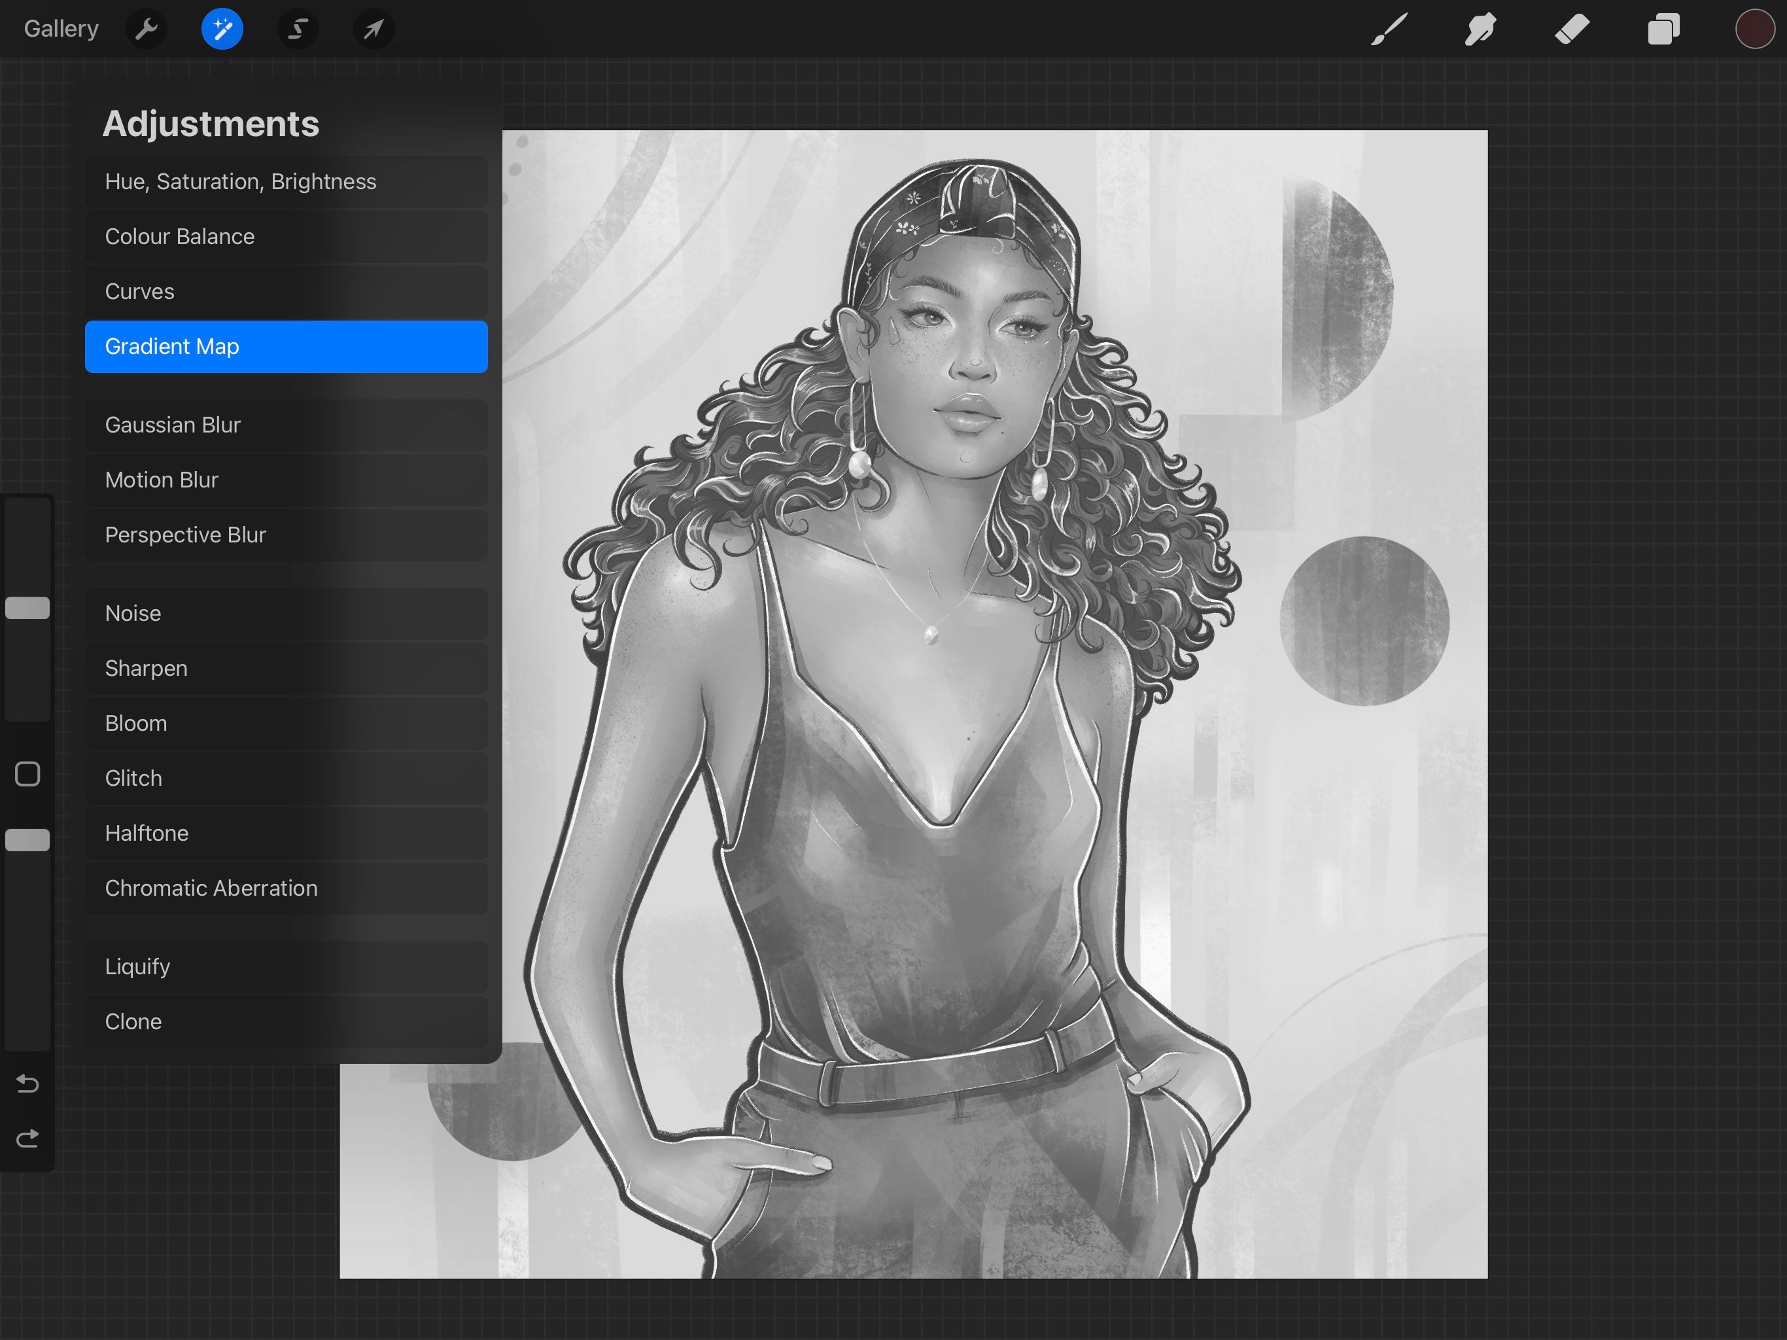Image resolution: width=1787 pixels, height=1340 pixels.
Task: Select the Gradient Map adjustment
Action: click(286, 346)
